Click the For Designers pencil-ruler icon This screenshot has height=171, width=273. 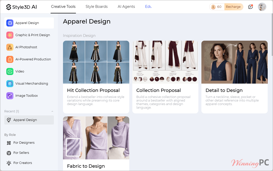pos(9,143)
